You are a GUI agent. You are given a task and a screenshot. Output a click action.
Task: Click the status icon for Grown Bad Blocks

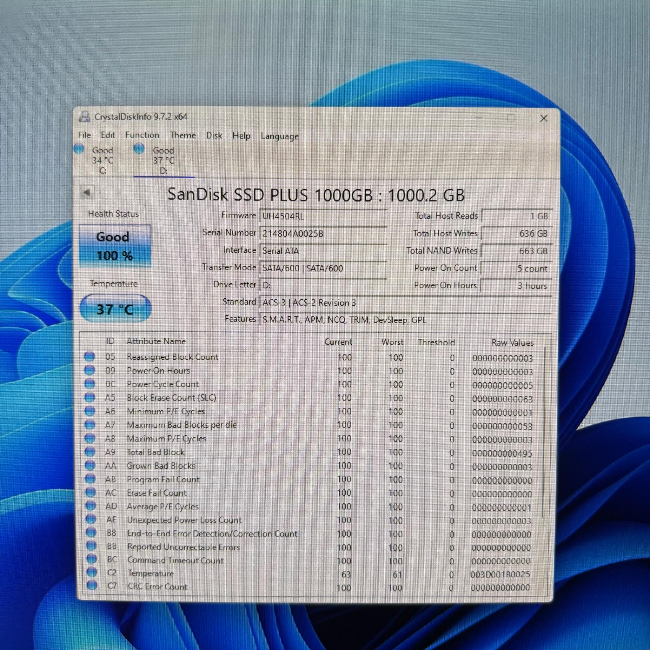pos(90,465)
